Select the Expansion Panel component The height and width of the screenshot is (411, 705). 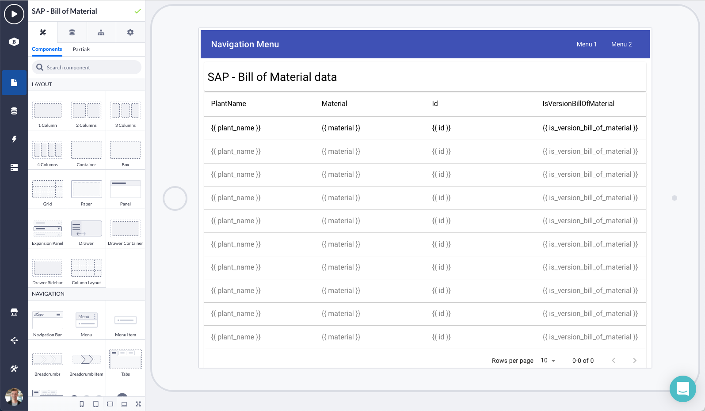coord(48,228)
